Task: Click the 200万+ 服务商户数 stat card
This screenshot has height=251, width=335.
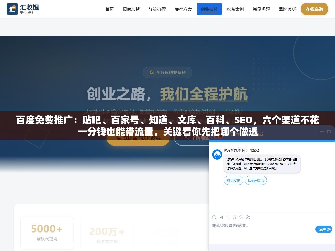Action: [107, 234]
